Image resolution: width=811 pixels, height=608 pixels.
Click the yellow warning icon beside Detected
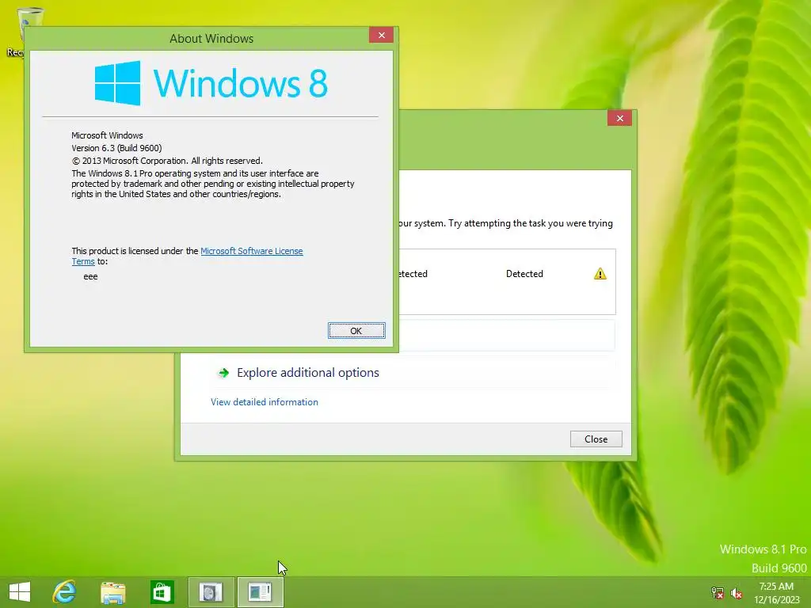tap(600, 273)
